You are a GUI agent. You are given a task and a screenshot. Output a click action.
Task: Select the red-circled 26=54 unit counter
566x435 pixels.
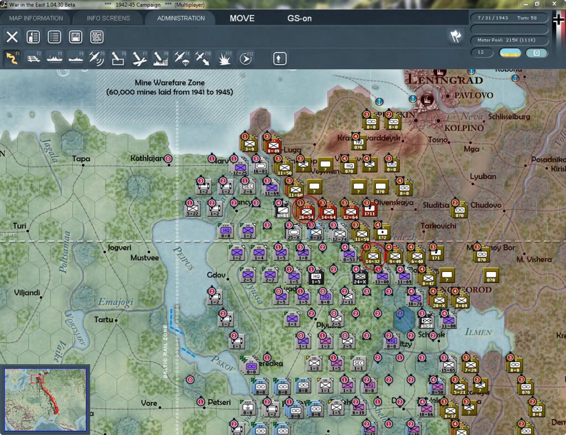(x=306, y=212)
